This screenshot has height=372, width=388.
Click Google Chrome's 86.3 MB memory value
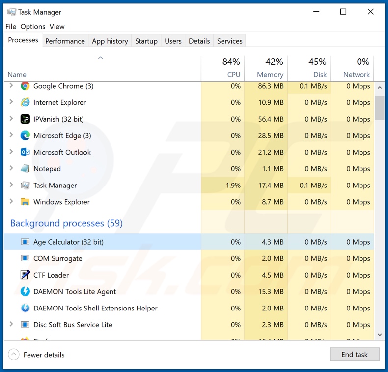point(271,86)
